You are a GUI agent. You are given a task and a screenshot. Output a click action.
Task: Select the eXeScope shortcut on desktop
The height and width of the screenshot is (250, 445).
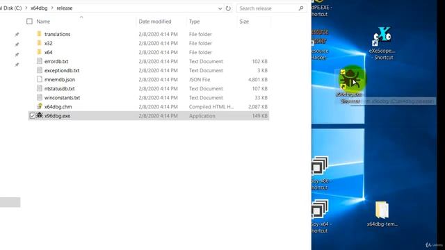pos(383,43)
